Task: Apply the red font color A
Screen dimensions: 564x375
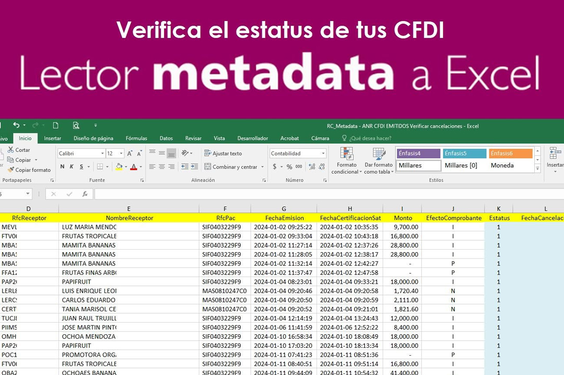Action: 134,167
